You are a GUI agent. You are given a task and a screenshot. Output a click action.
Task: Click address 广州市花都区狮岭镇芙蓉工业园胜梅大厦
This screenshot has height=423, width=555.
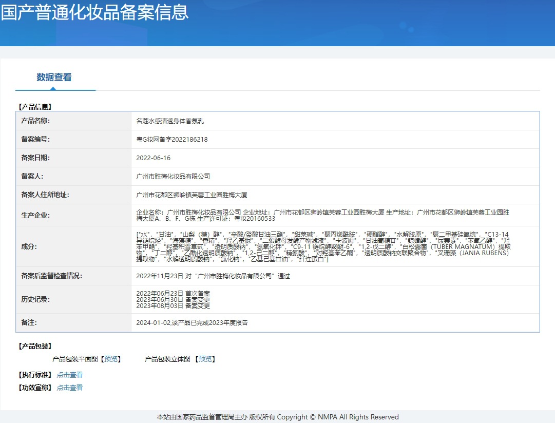pyautogui.click(x=192, y=195)
